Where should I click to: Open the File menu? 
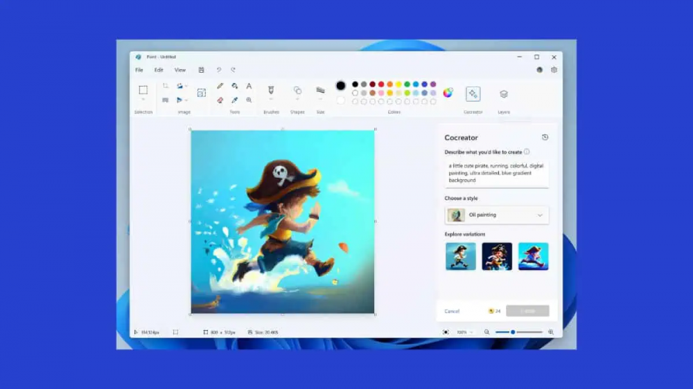[x=139, y=70]
